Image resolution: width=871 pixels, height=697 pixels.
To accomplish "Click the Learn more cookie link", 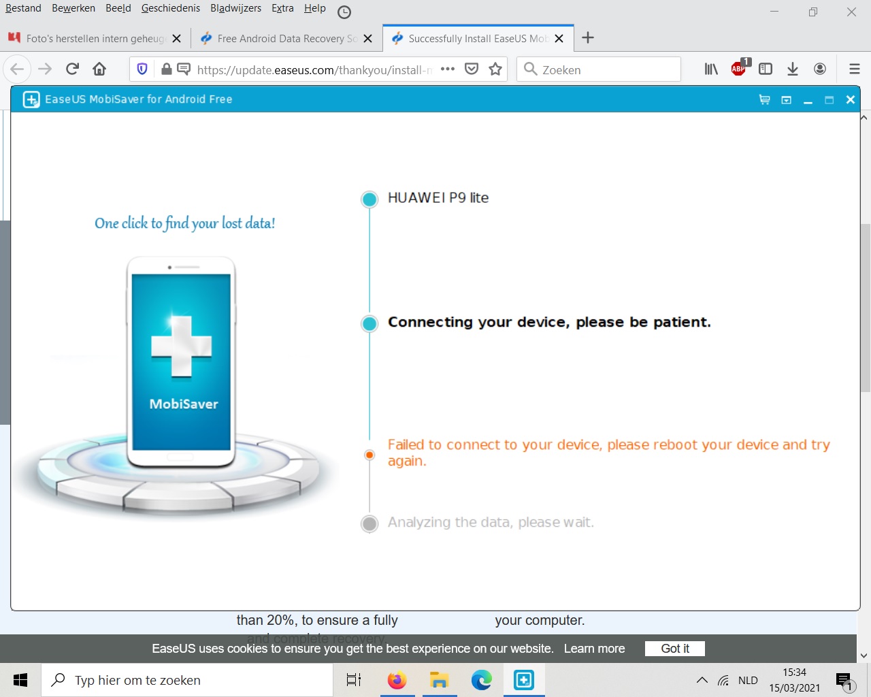I will pos(594,649).
